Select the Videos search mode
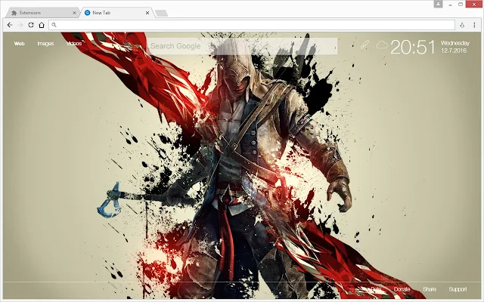This screenshot has height=302, width=484. tap(74, 44)
